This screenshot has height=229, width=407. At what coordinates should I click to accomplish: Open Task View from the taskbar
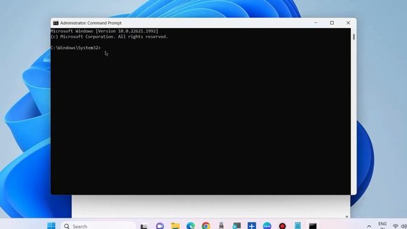coord(144,226)
